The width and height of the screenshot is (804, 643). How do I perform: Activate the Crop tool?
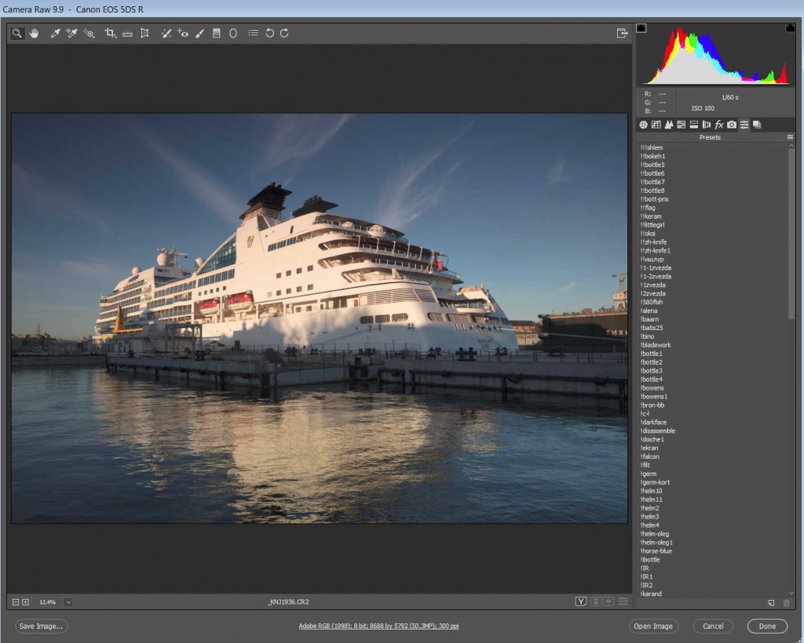[110, 34]
